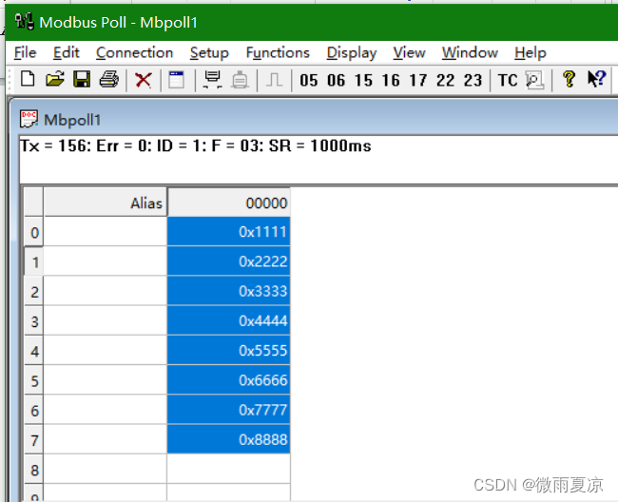Click row header 8
The width and height of the screenshot is (618, 502).
(x=34, y=470)
